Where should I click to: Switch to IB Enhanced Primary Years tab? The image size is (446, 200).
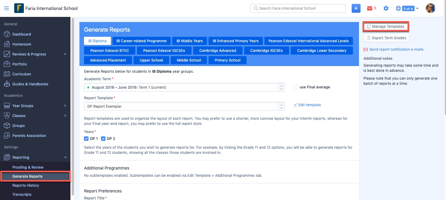click(236, 41)
